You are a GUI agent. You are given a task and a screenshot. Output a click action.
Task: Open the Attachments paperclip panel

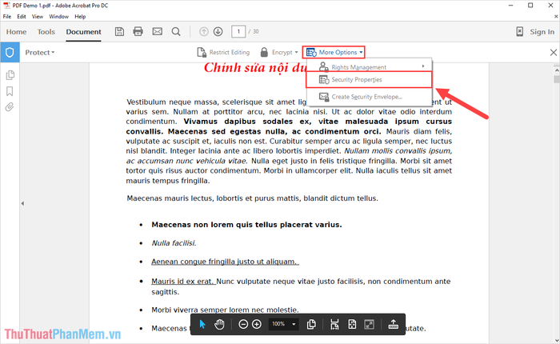[10, 106]
